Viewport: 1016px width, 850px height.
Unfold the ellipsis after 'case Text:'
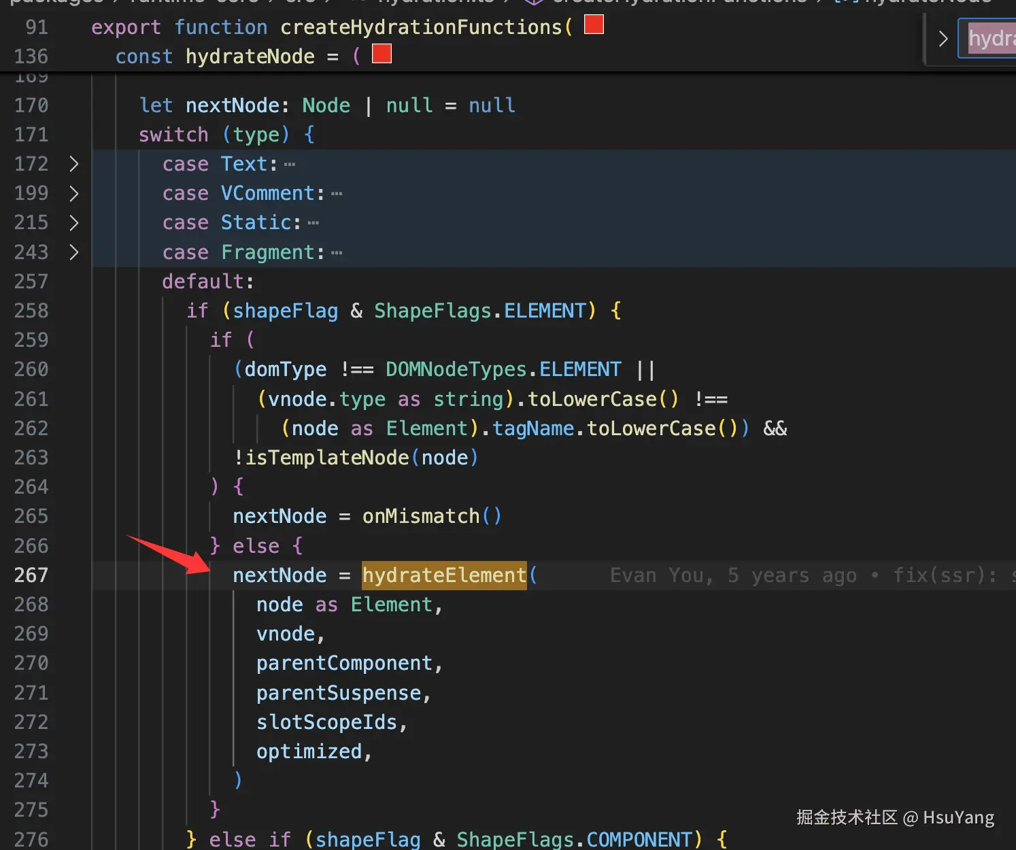[x=290, y=165]
